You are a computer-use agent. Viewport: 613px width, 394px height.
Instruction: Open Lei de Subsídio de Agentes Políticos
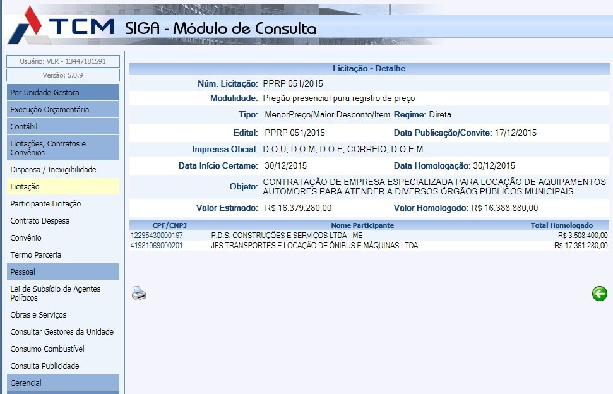point(55,293)
